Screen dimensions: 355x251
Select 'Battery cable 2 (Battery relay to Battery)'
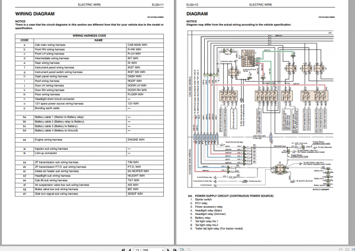click(x=89, y=121)
